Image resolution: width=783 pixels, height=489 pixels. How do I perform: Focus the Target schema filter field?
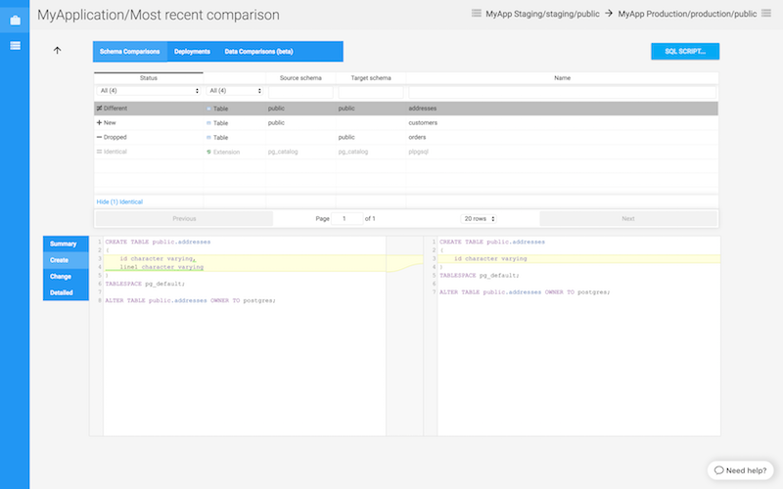point(371,92)
